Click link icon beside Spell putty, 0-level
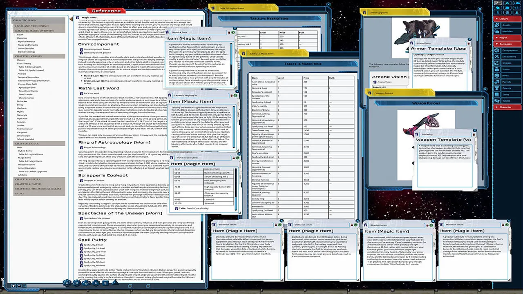Screen dimensions: 523x294 [81, 245]
